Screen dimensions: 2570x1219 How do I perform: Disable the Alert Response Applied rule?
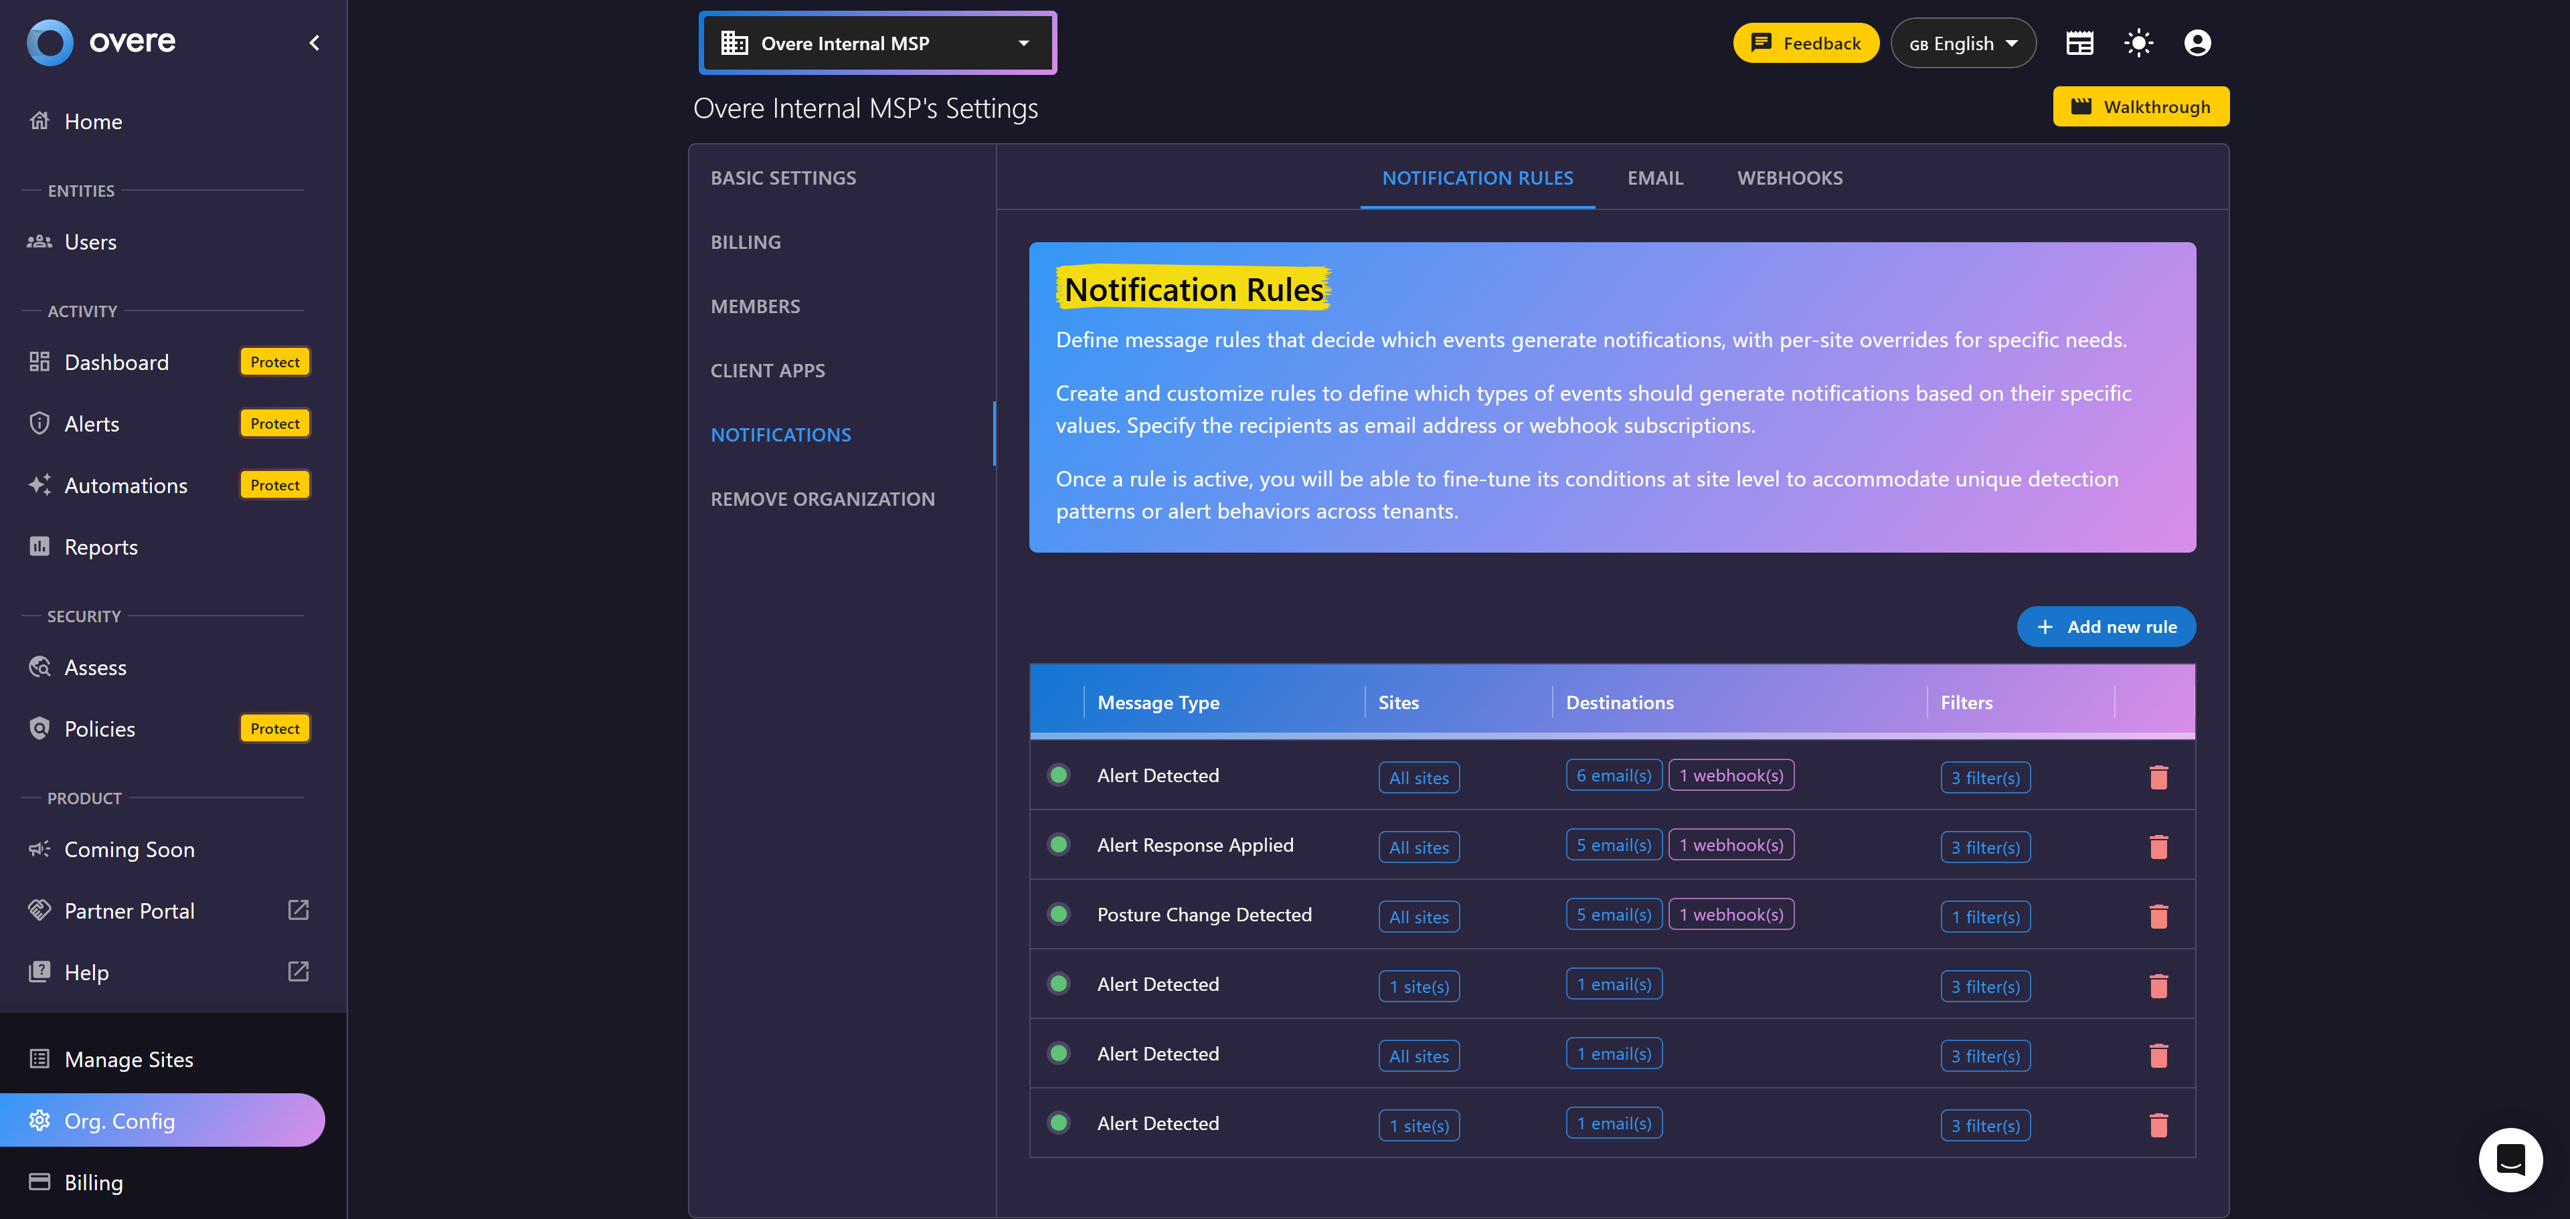(1059, 844)
